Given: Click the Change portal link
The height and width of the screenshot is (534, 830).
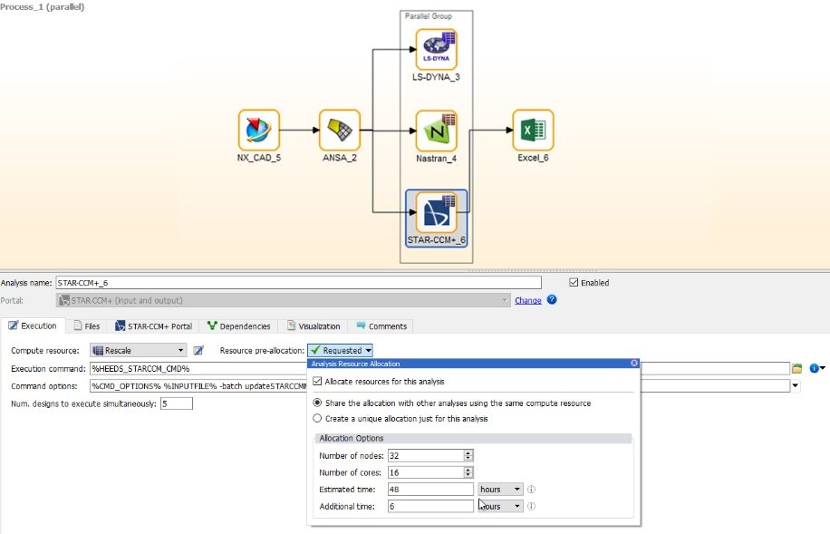Looking at the screenshot, I should (528, 300).
